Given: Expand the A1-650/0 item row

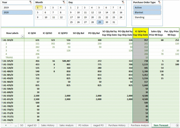Looking at the screenshot, I should (2, 96).
